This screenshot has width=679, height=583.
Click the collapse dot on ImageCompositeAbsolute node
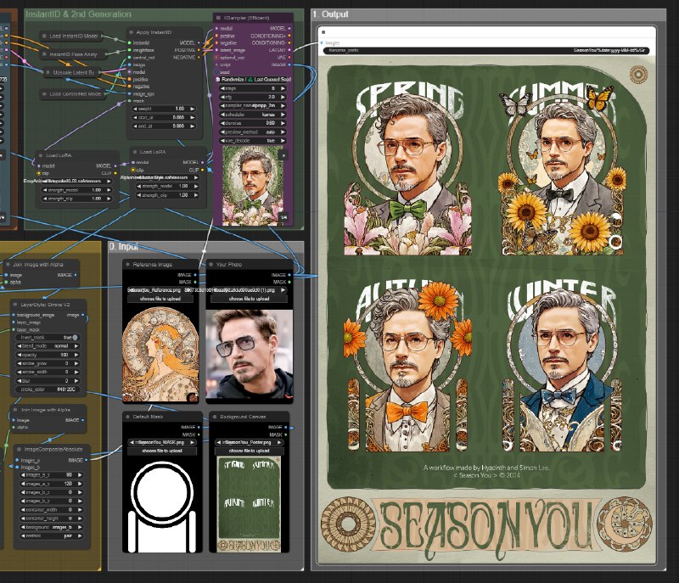19,449
